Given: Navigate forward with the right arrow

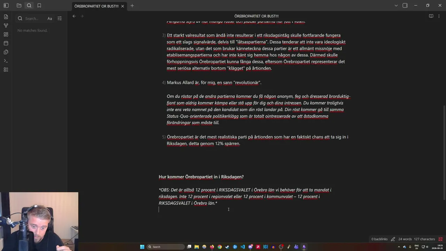Looking at the screenshot, I should (82, 16).
